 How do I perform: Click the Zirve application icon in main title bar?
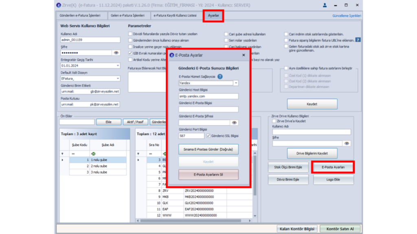click(59, 5)
